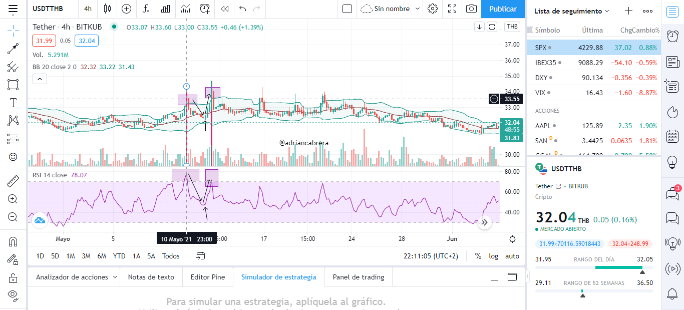
Task: Toggle log scale on price axis
Action: tap(494, 256)
